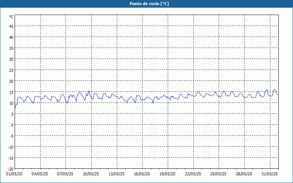
Task: Click the y-axis value 25
Action: click(x=11, y=70)
